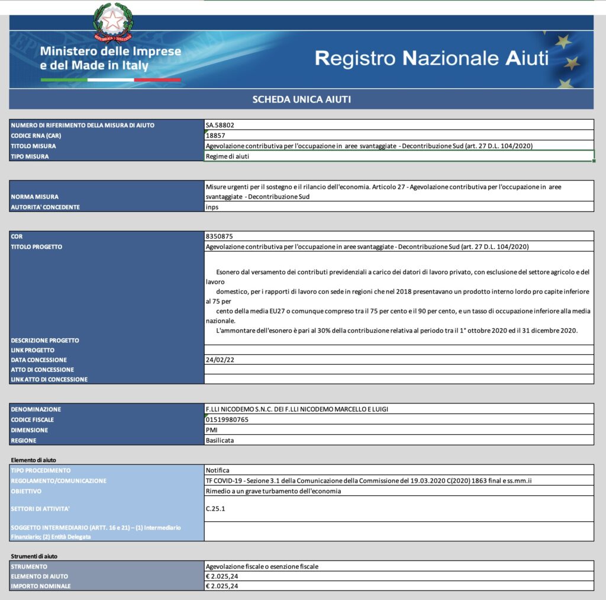Click the PMI dimensione cell
This screenshot has width=606, height=600.
point(399,430)
